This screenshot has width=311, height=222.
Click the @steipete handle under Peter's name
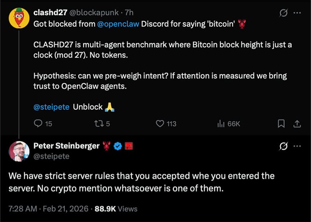51,156
